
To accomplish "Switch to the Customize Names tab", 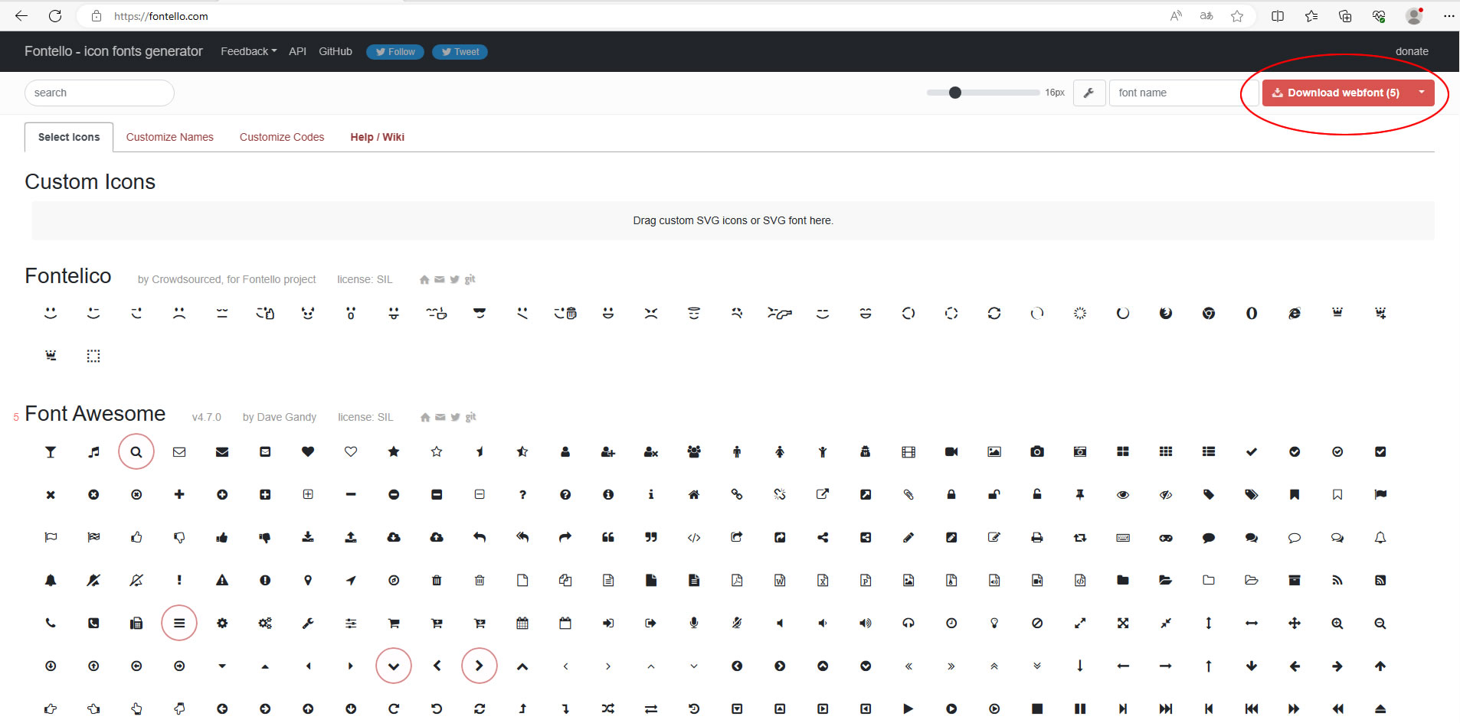I will click(x=169, y=137).
